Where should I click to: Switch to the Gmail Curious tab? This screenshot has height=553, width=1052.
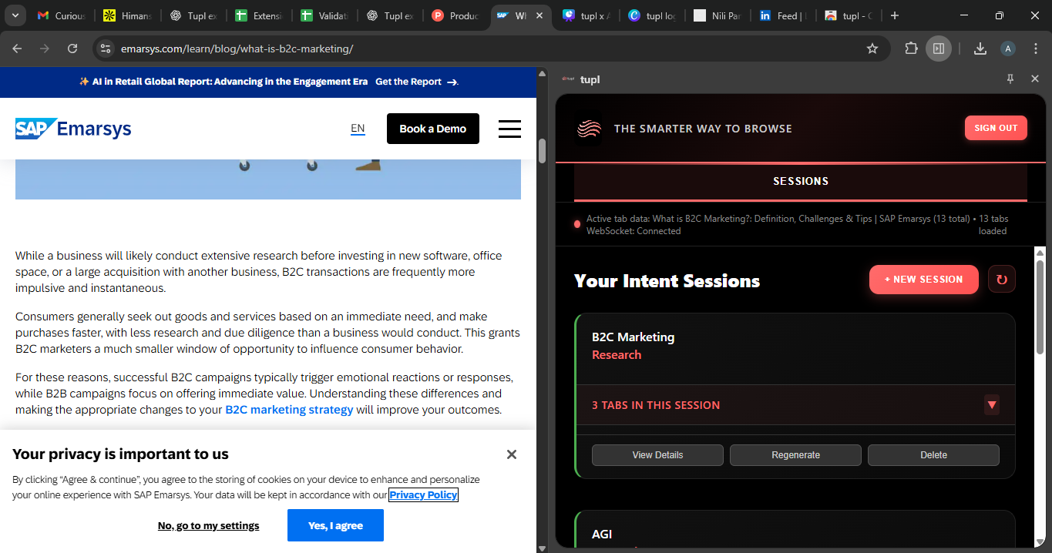pyautogui.click(x=62, y=15)
